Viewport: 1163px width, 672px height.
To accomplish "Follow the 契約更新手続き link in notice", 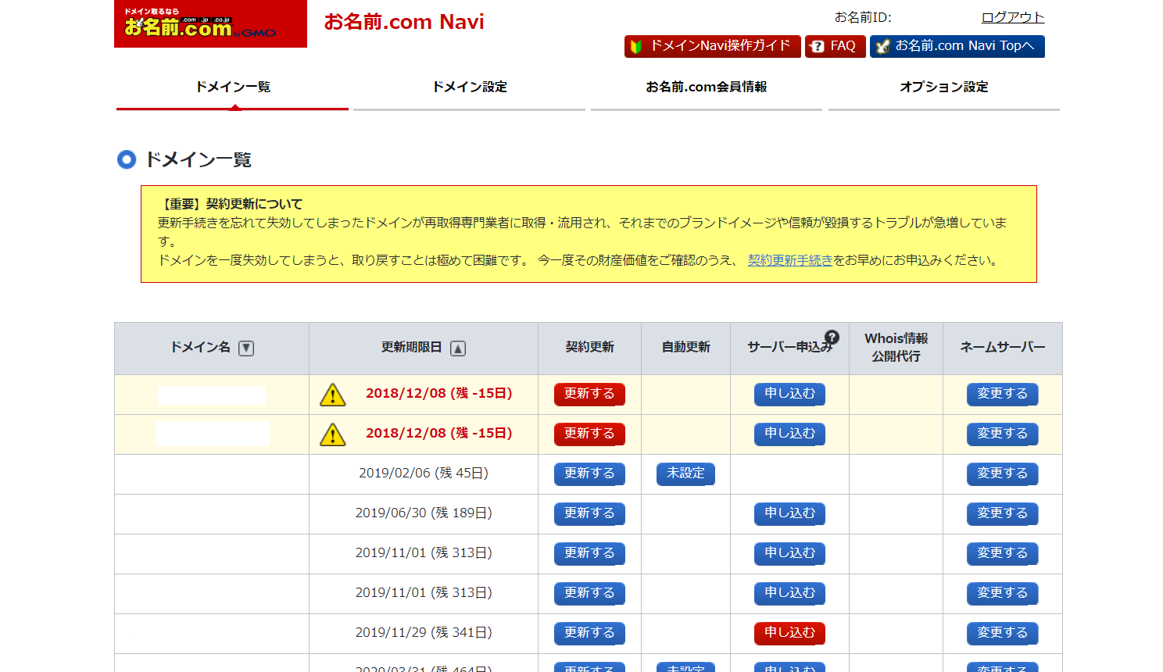I will (790, 260).
